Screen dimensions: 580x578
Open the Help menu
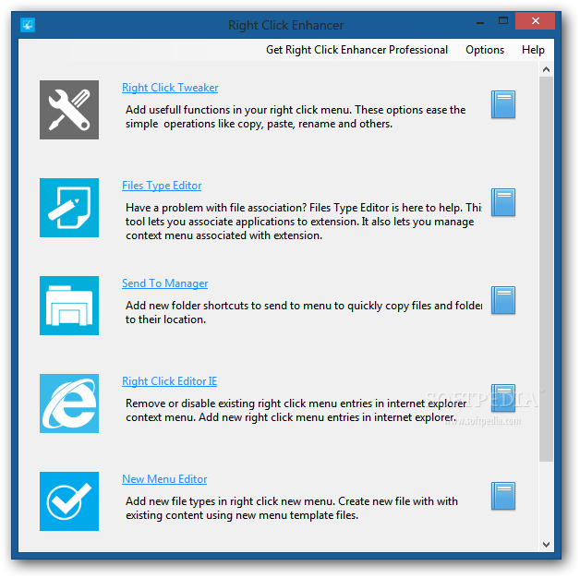click(x=533, y=50)
